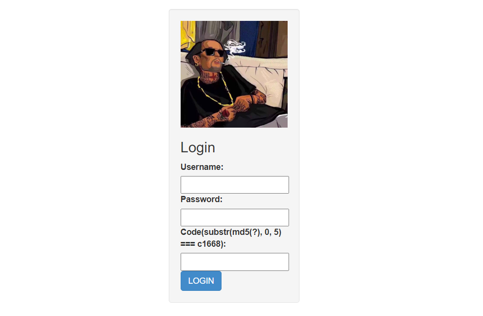Focus the Password input field
Image resolution: width=483 pixels, height=316 pixels.
pos(234,217)
